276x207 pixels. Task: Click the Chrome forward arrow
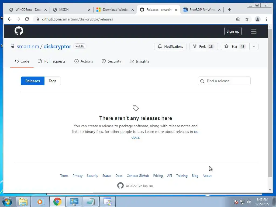[x=18, y=19]
